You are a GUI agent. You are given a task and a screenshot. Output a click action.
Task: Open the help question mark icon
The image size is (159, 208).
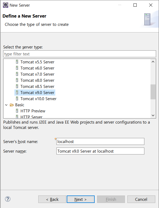[x=8, y=199]
